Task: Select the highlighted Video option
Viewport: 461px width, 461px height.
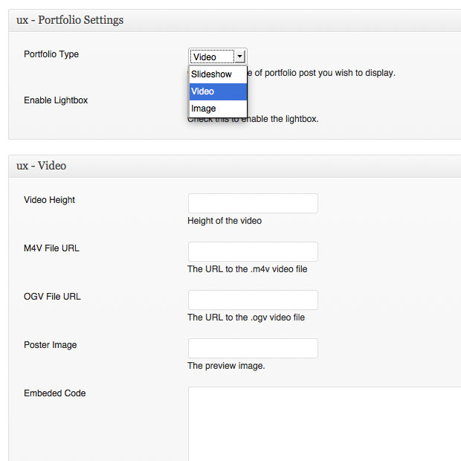Action: tap(217, 91)
